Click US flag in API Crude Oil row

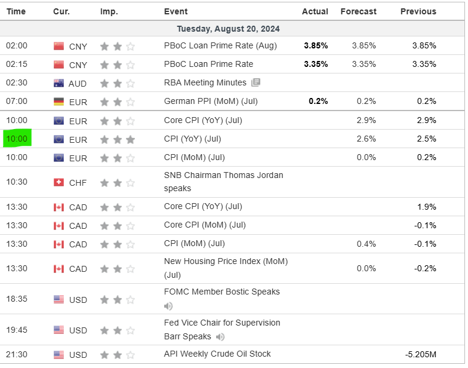point(59,355)
